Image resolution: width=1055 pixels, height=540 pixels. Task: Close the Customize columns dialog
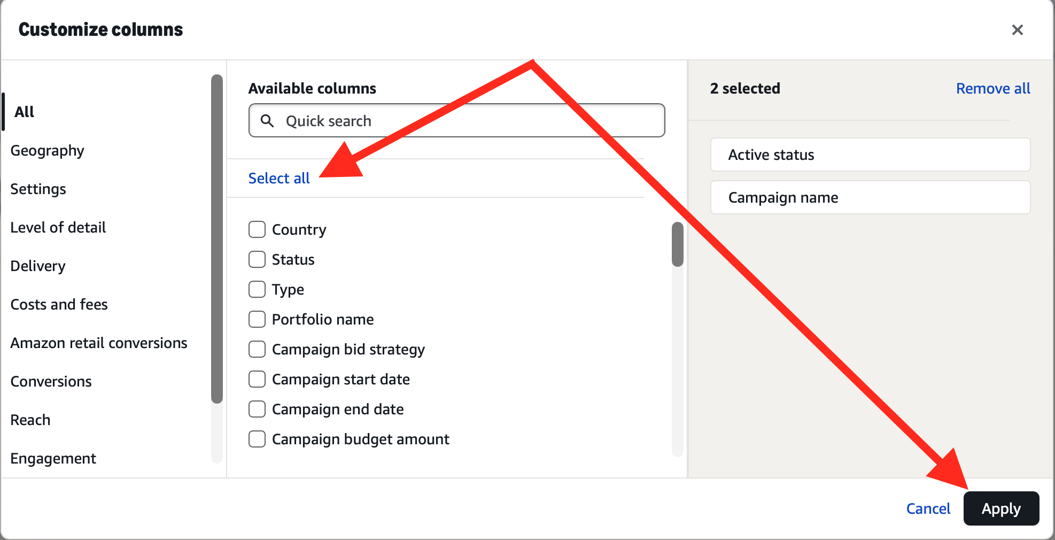click(1017, 30)
